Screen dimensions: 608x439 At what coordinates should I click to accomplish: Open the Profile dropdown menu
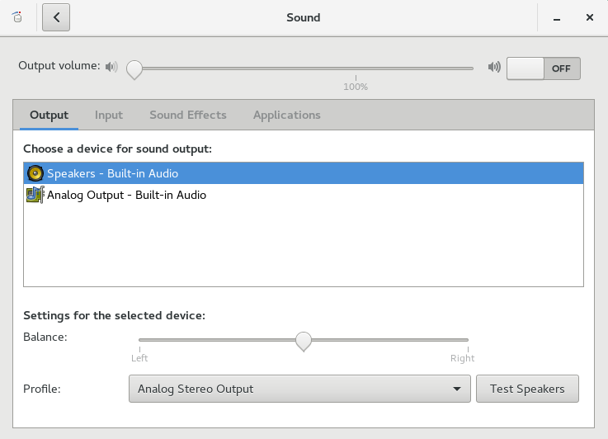tap(299, 389)
